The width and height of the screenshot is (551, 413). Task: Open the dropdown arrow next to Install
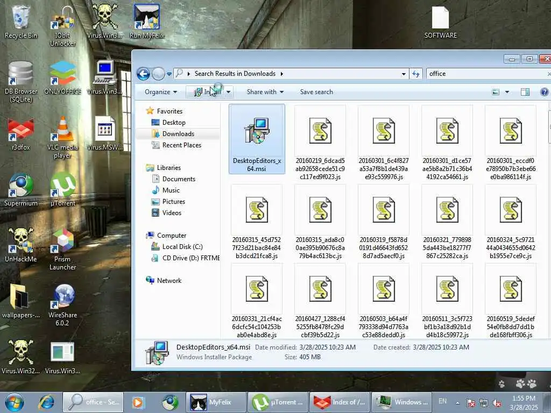[228, 92]
